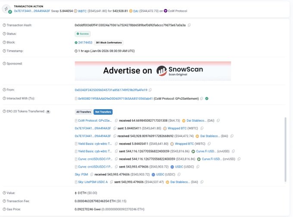Click the ERC-20 transfers count badge
293x217 pixels.
click(x=48, y=112)
